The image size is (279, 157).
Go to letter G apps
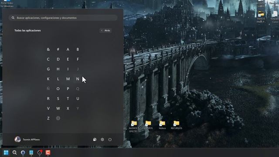48,69
